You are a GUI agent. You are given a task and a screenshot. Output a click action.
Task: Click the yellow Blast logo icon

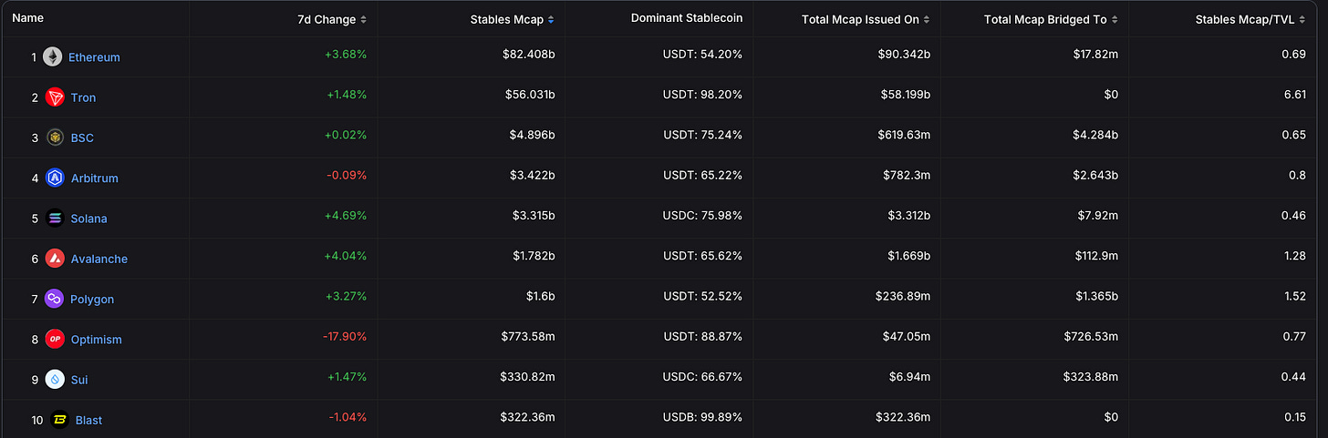[58, 420]
